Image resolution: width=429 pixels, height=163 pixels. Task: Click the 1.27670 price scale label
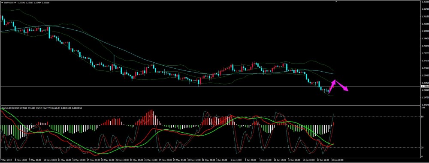coord(426,61)
